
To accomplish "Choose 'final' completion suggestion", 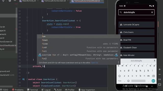I will click(79, 40).
